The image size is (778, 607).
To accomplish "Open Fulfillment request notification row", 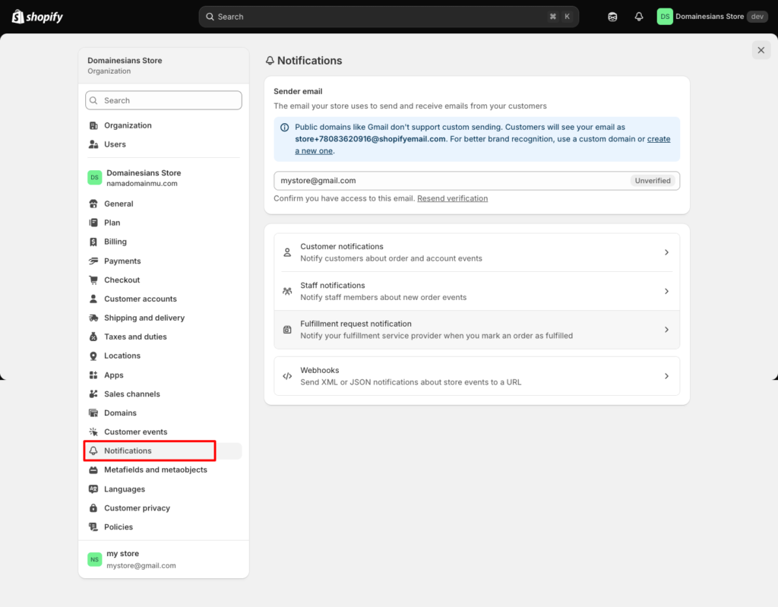I will coord(477,330).
